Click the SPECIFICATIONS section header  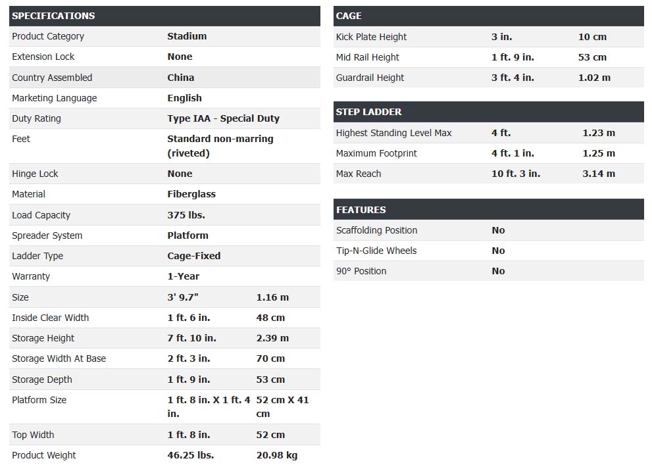(x=53, y=16)
